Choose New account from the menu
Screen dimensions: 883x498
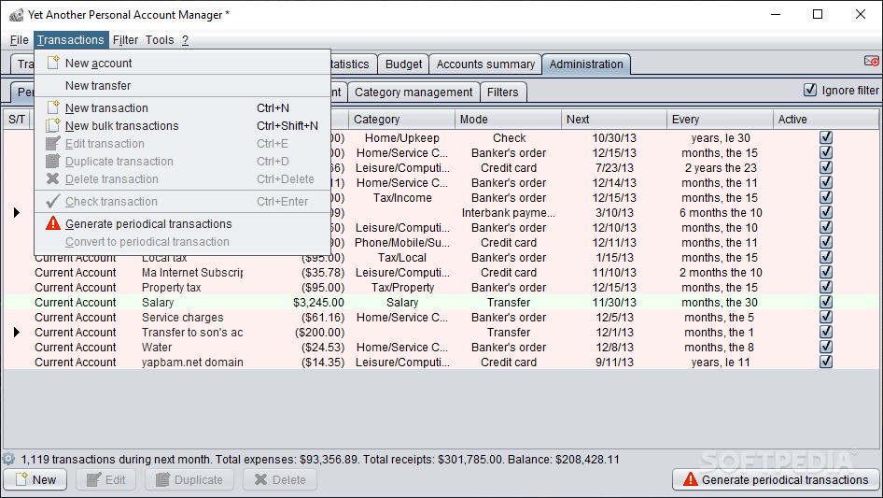[x=182, y=64]
